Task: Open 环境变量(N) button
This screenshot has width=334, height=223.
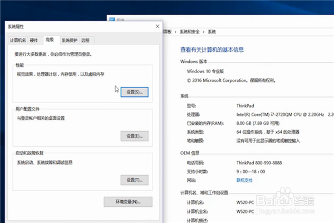Action: [x=128, y=202]
